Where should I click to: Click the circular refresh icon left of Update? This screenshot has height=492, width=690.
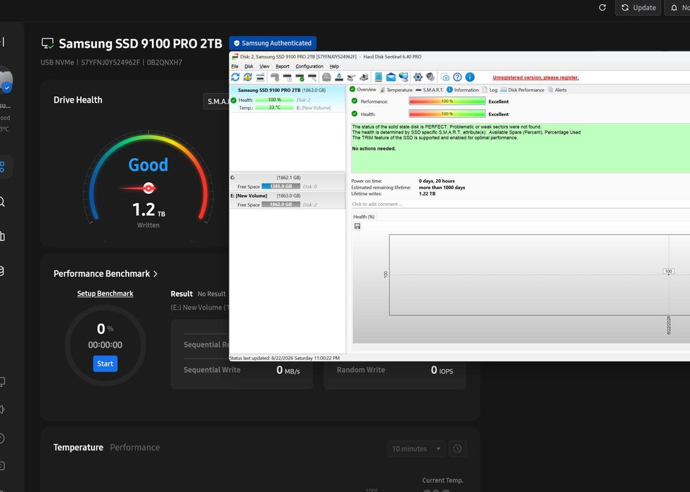(602, 8)
